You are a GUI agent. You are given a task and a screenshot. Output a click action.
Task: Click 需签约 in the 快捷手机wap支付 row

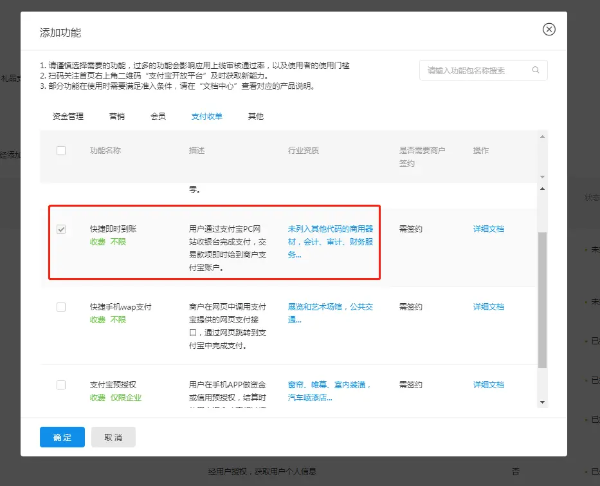(x=410, y=307)
